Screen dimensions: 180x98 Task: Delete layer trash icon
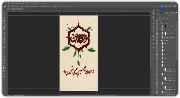174,95
